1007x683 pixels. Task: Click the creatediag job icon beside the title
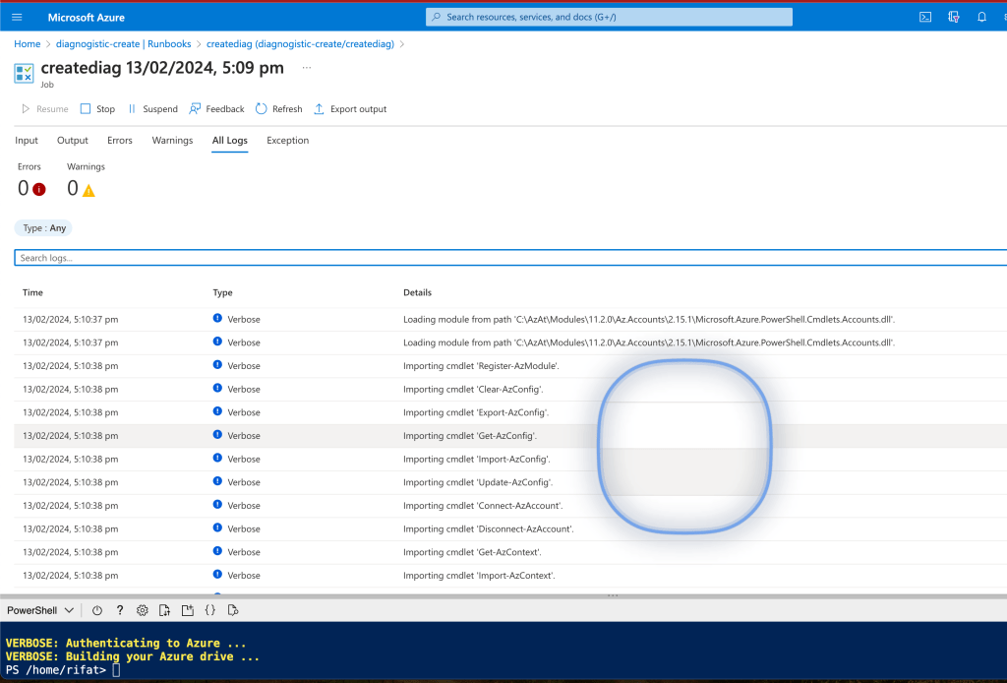click(24, 73)
